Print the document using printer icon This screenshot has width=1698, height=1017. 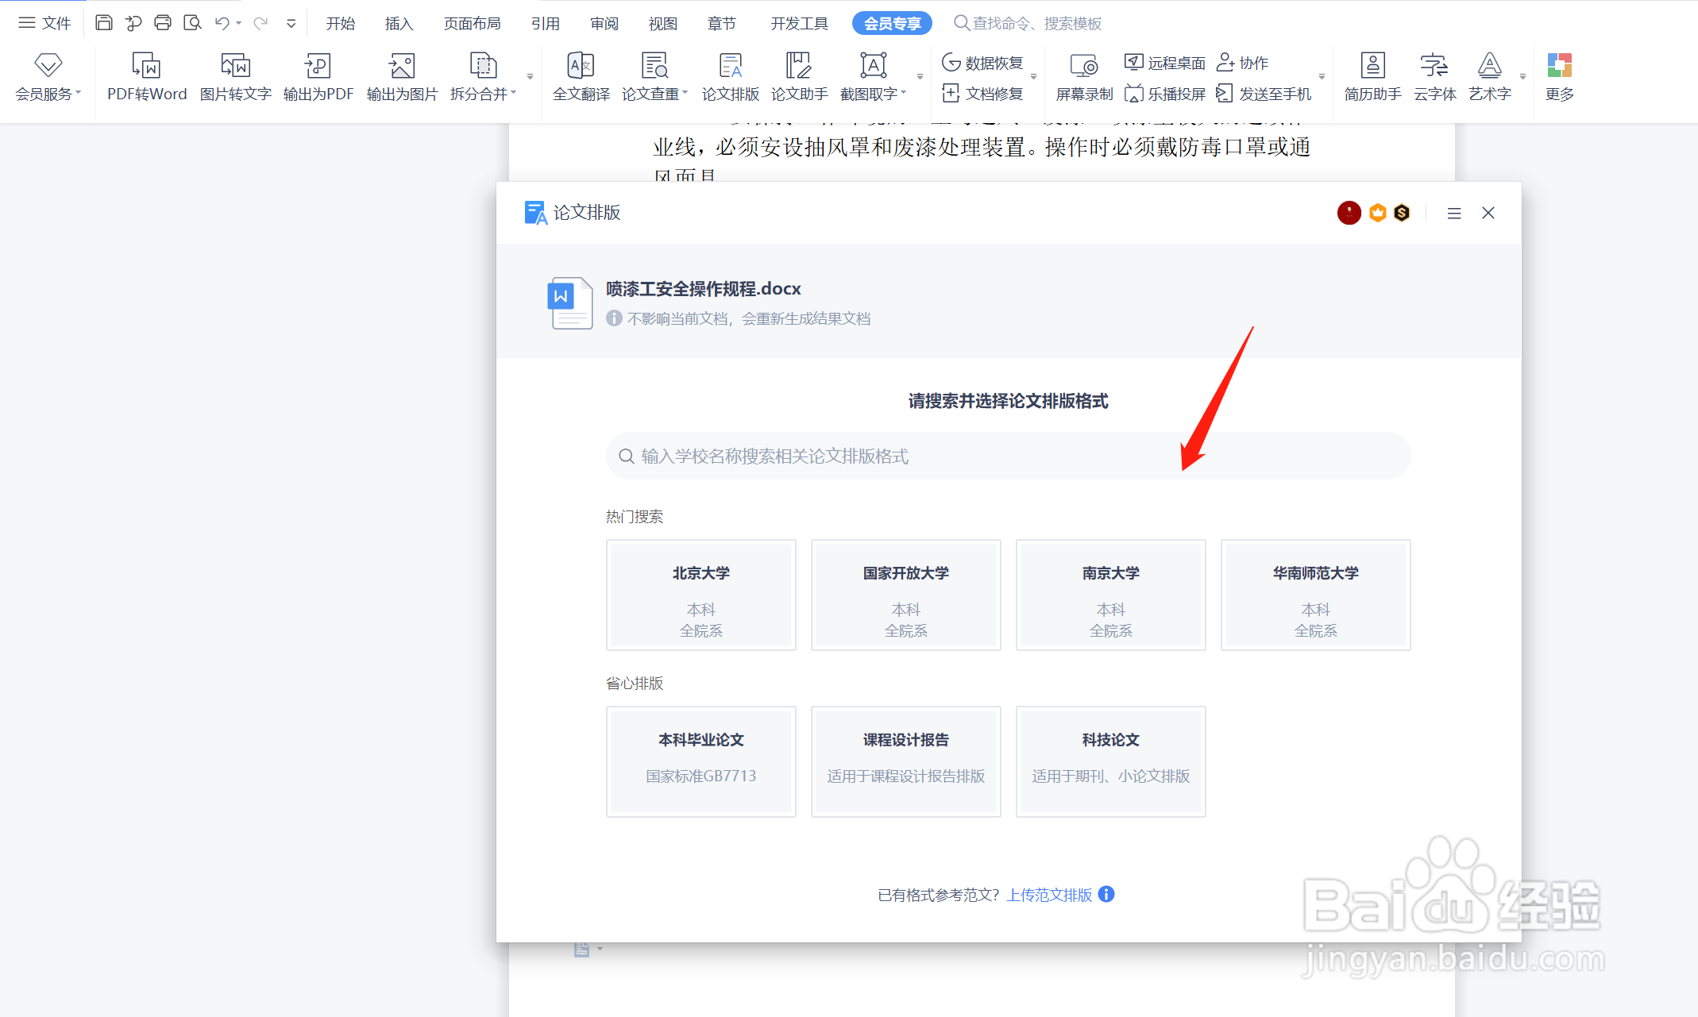tap(163, 23)
